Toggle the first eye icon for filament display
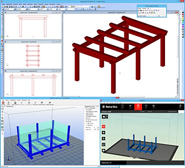The image size is (185, 168). (x=42, y=103)
